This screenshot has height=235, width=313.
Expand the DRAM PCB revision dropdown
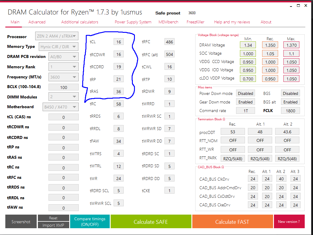click(64, 57)
